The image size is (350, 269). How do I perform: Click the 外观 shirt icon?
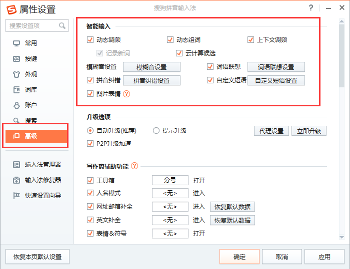click(16, 74)
